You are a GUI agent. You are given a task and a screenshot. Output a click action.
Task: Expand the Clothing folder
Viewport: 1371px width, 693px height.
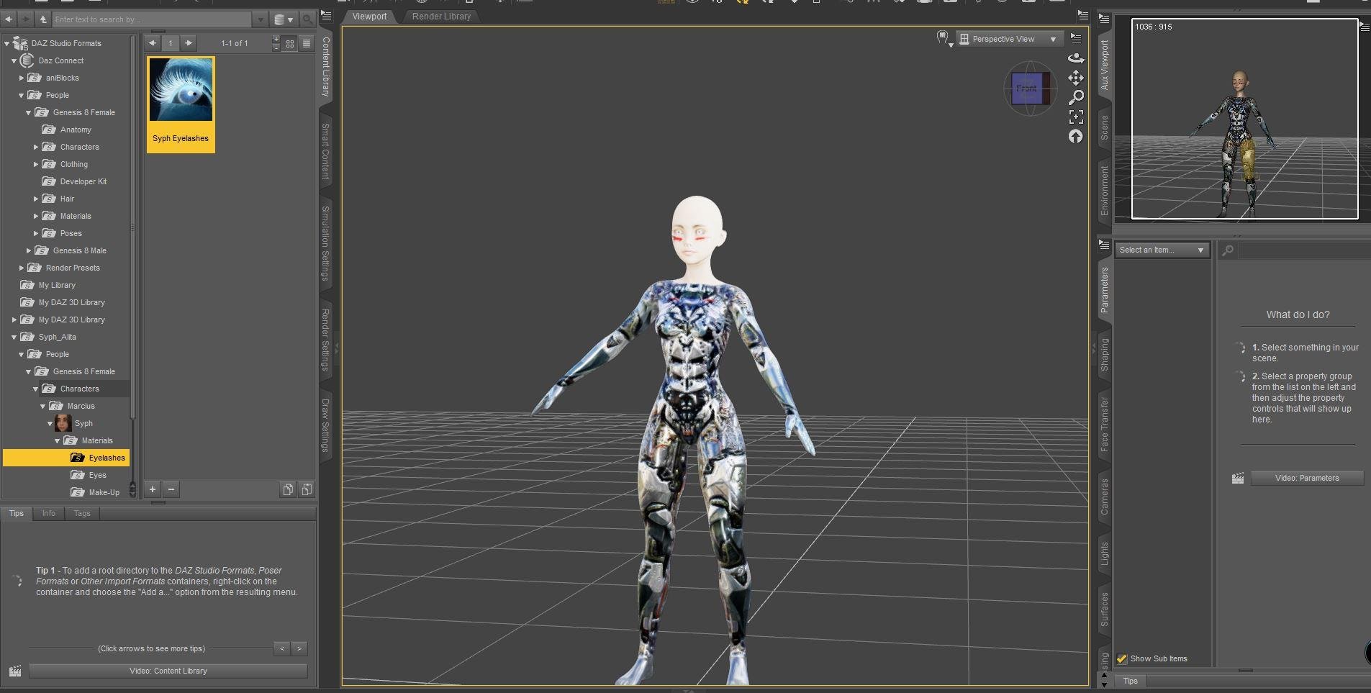pos(36,164)
